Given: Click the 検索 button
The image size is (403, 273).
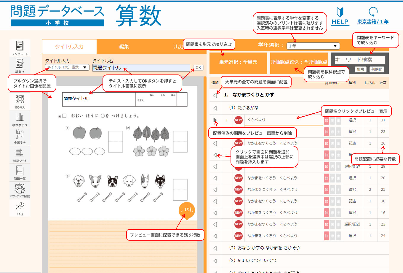Looking at the screenshot, I should (x=360, y=69).
